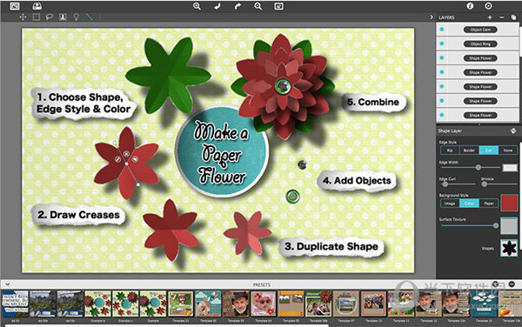Click the info icon in top bar

click(470, 6)
